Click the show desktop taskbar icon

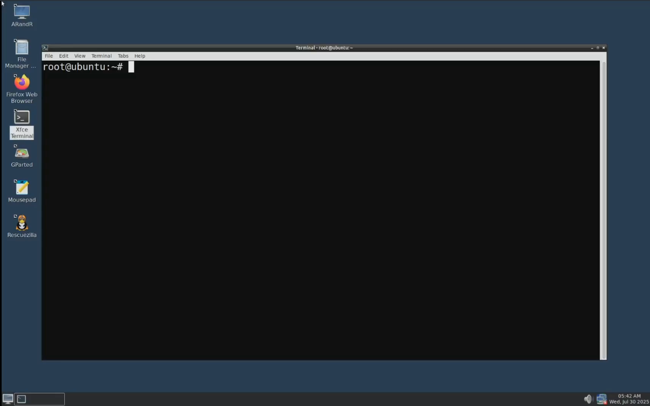[x=8, y=399]
